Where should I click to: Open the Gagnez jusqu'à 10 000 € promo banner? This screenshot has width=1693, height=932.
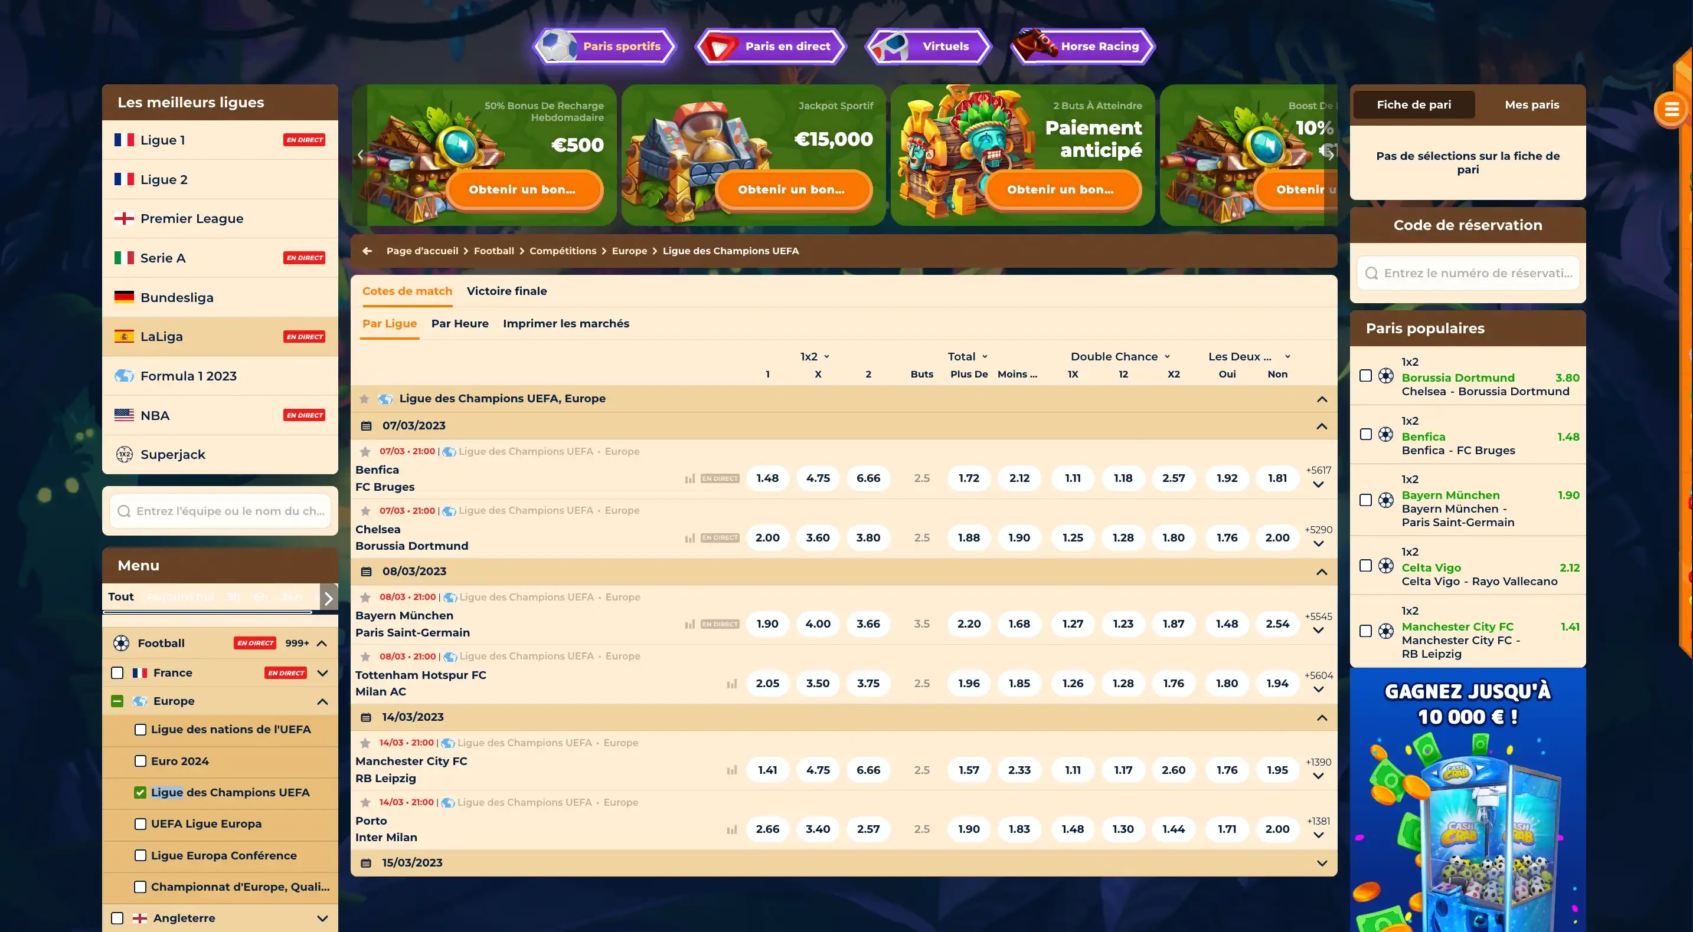pyautogui.click(x=1467, y=800)
